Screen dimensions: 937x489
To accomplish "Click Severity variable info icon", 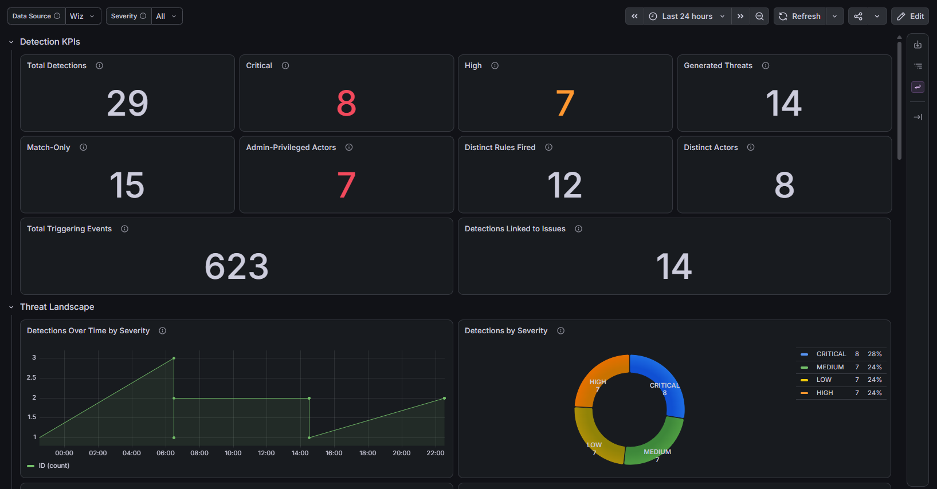I will (143, 16).
